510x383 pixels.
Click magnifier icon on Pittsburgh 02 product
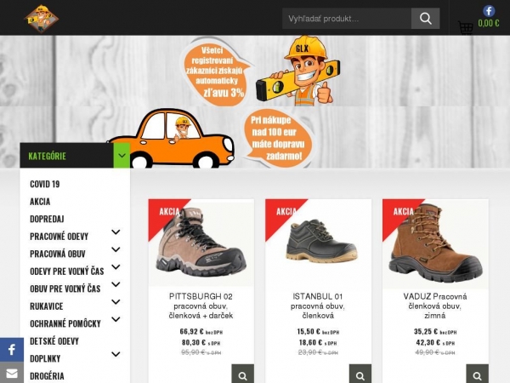coord(242,374)
